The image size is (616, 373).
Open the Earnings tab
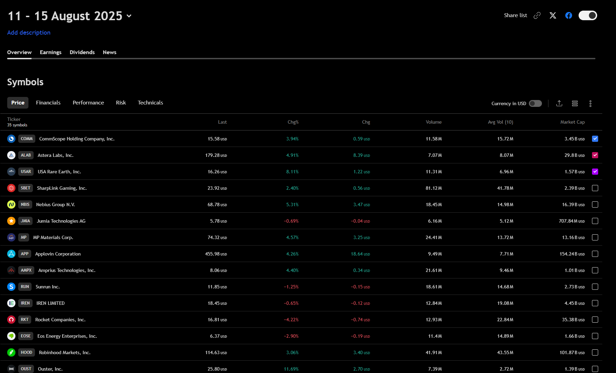(50, 52)
